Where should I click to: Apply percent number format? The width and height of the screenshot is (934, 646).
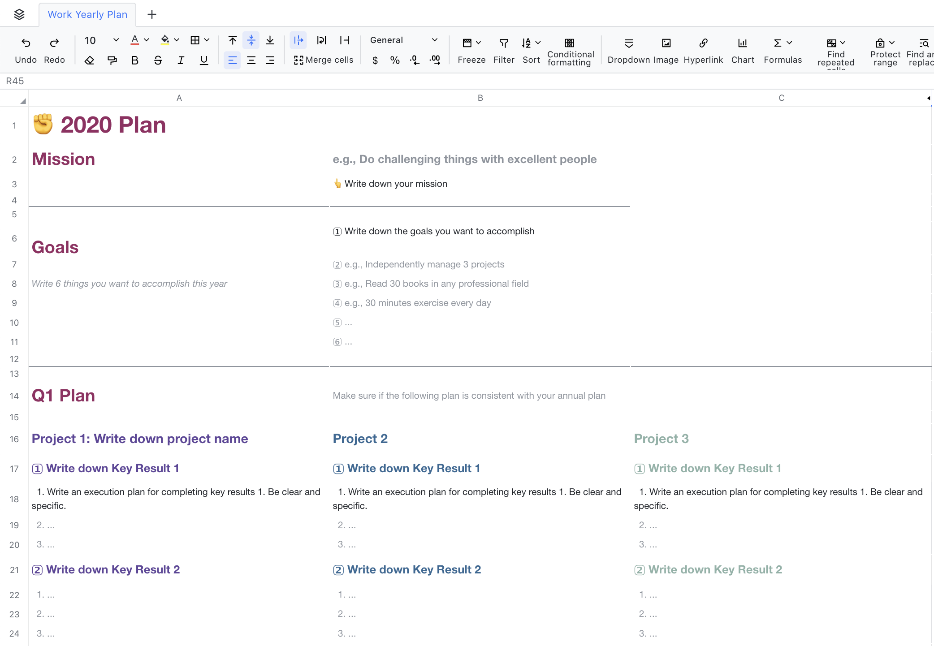pos(395,60)
